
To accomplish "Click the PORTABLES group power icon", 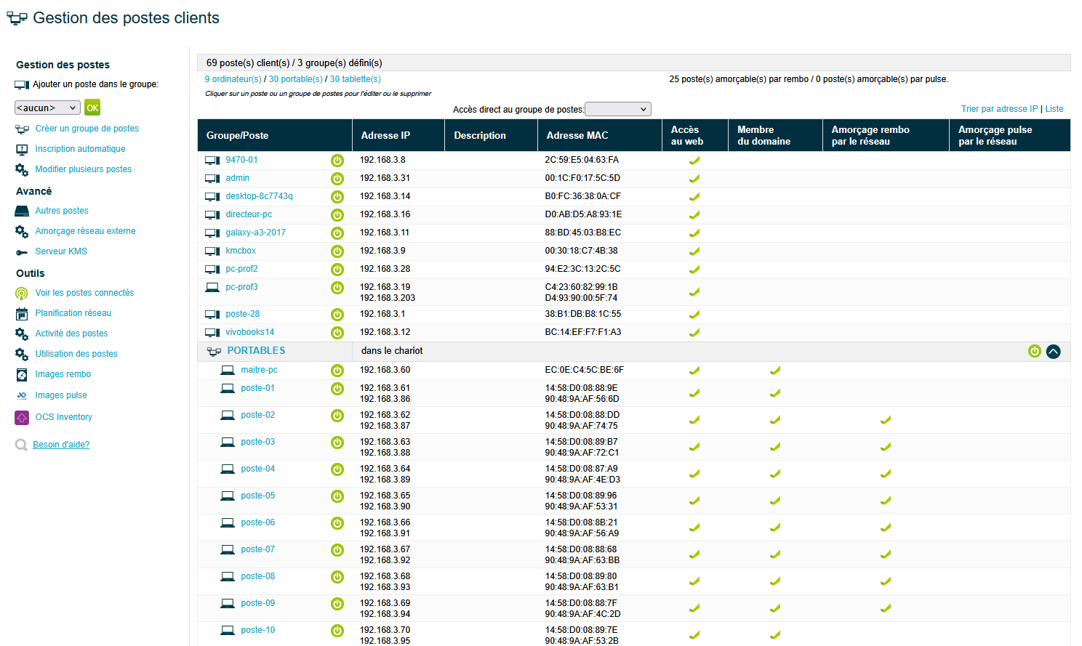I will tap(1035, 351).
